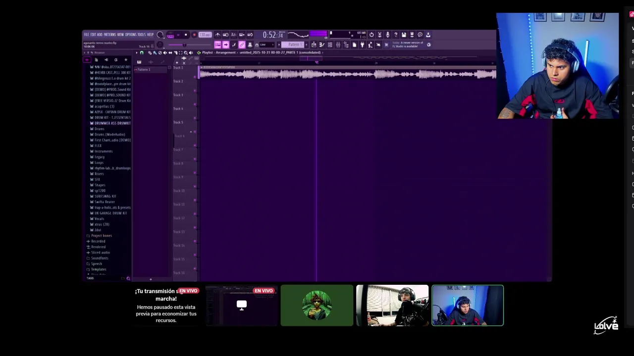Viewport: 634px width, 356px height.
Task: Open the HELP menu
Action: pyautogui.click(x=150, y=35)
